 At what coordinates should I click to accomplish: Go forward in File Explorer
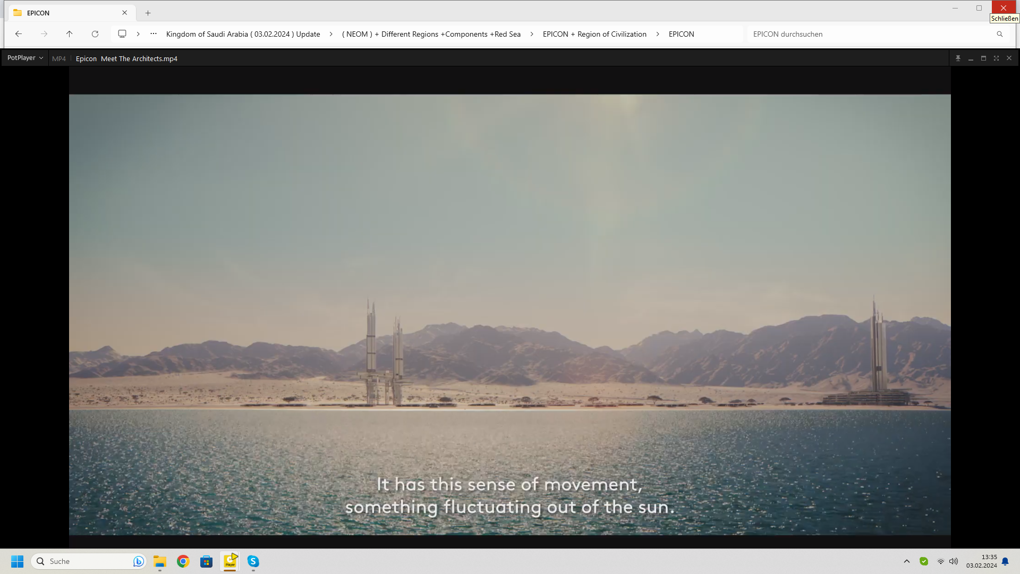coord(44,34)
